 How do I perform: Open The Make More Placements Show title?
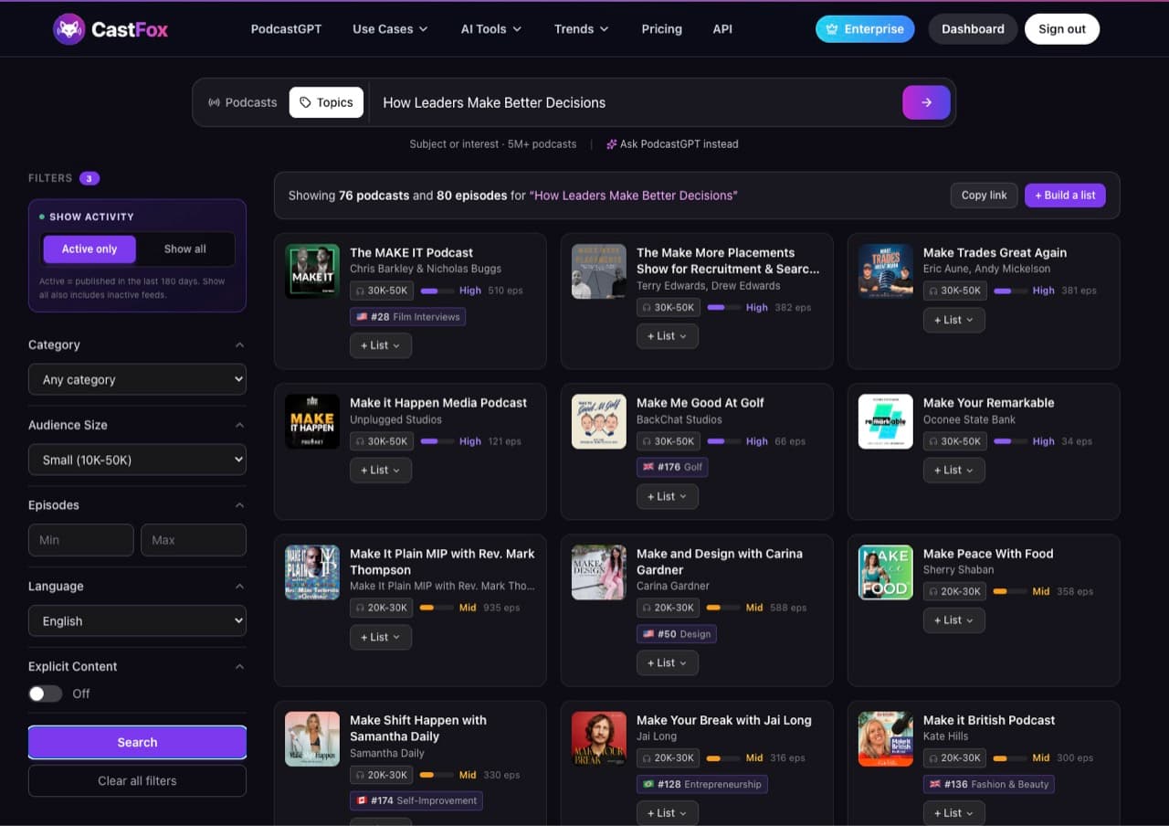[x=728, y=260]
